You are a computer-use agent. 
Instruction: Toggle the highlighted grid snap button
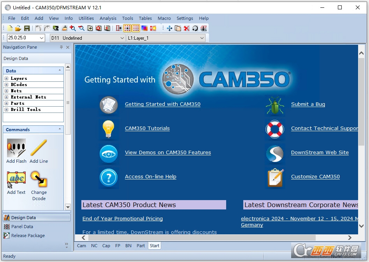[x=127, y=28]
